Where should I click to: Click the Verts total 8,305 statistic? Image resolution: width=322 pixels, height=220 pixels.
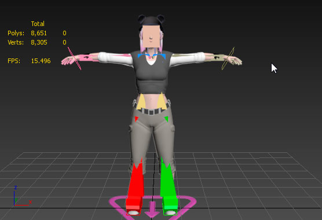(x=39, y=42)
